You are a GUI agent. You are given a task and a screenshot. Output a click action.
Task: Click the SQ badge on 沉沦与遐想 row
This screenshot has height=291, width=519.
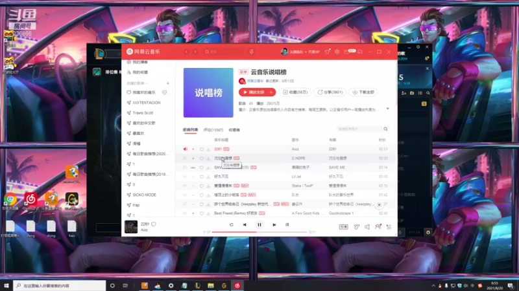236,158
